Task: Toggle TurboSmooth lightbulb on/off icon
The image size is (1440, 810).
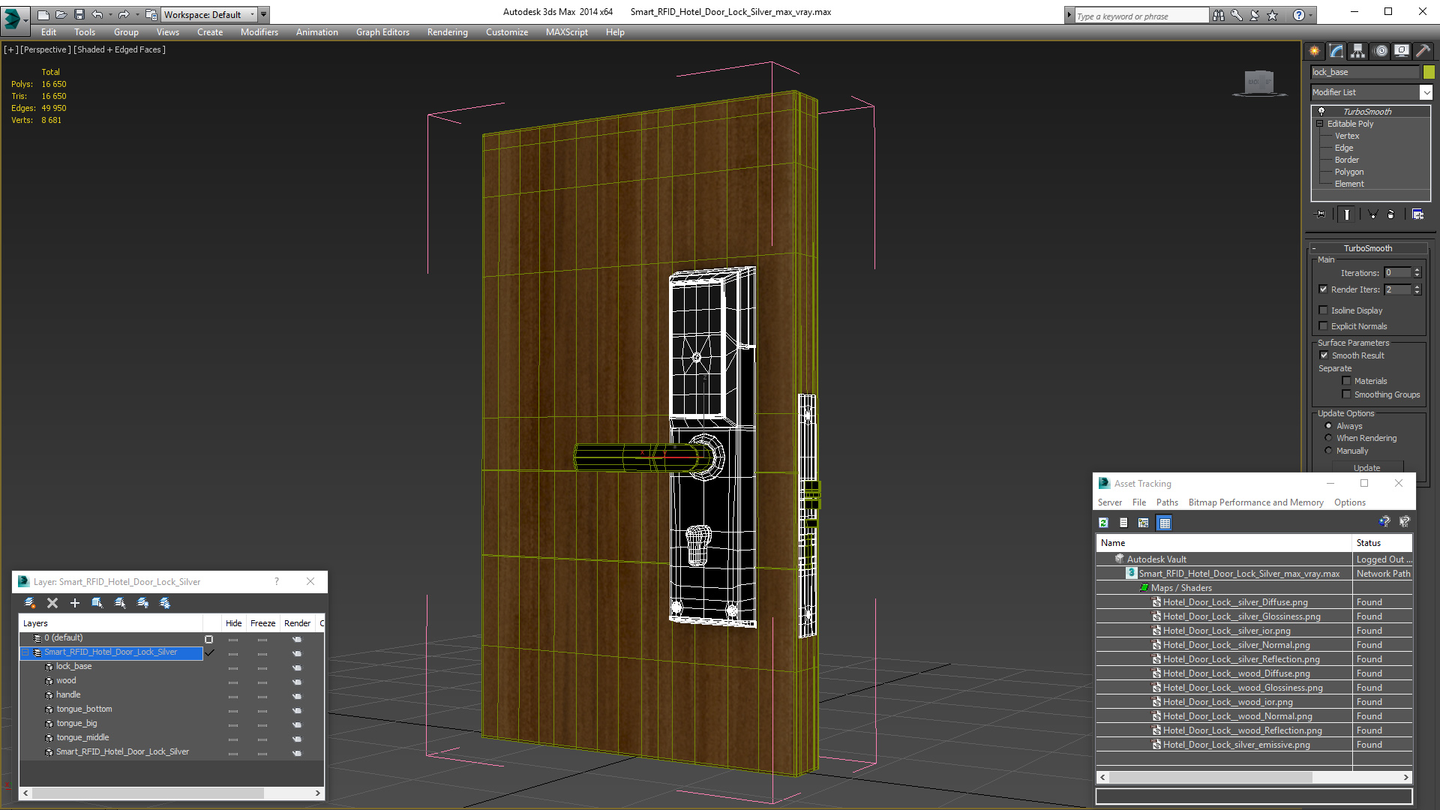Action: coord(1321,111)
